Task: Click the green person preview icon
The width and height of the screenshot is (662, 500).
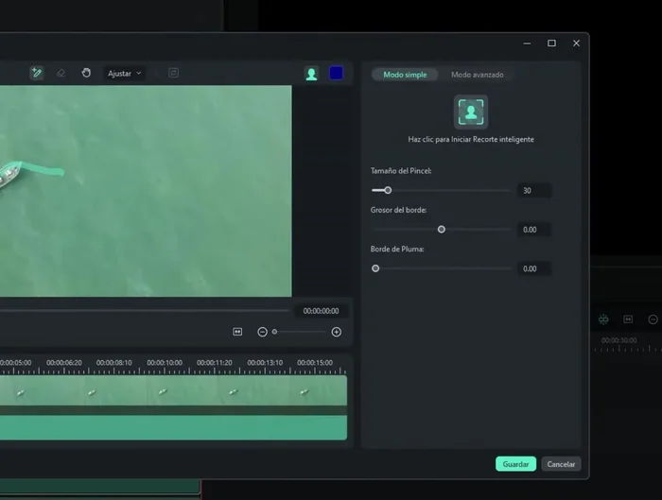Action: tap(311, 74)
